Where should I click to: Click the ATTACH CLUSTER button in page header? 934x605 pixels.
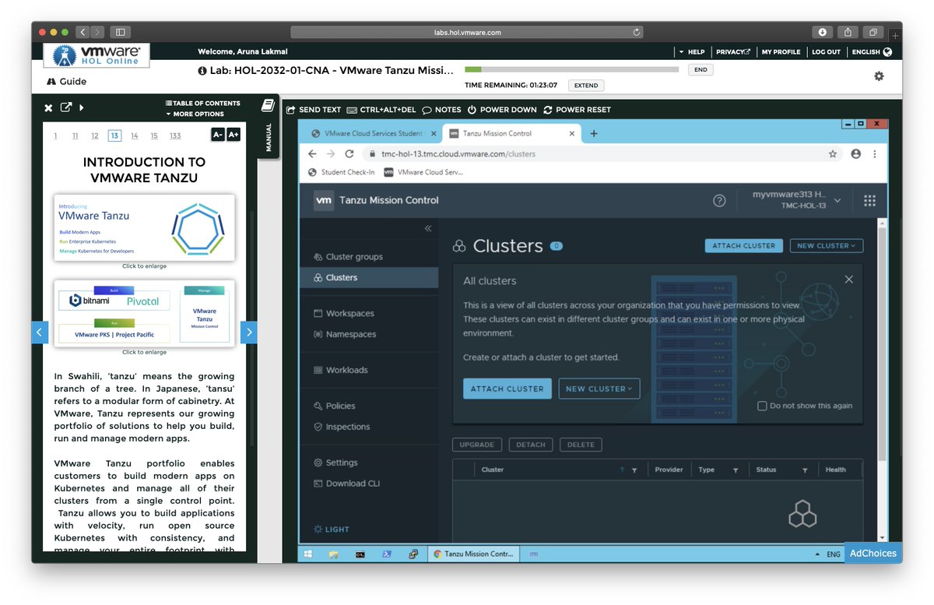tap(744, 245)
